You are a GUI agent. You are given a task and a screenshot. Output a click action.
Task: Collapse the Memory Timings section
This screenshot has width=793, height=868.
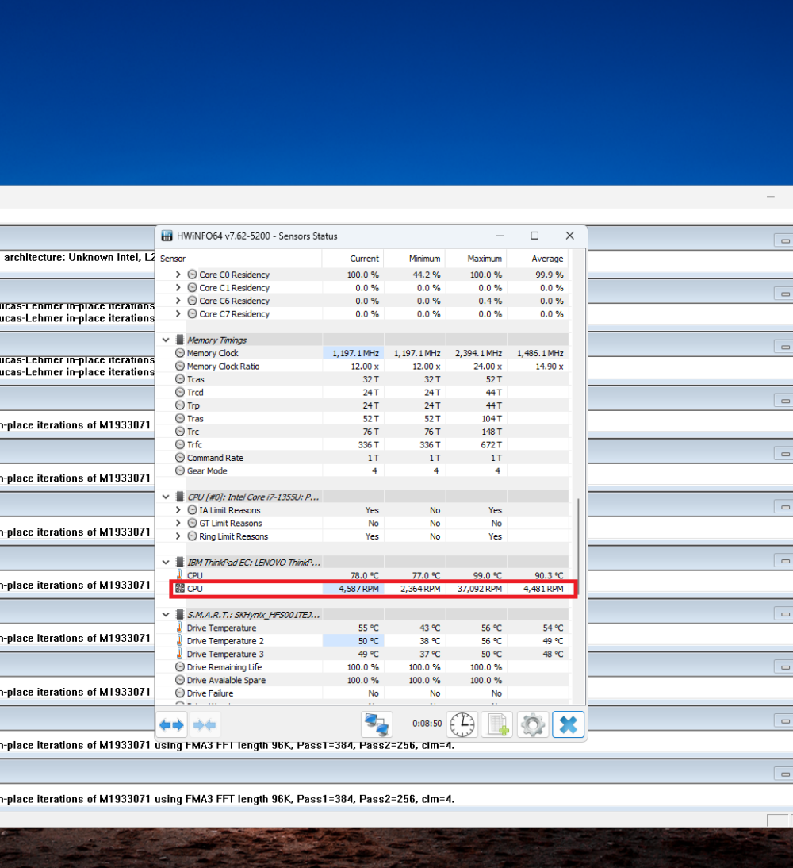[x=166, y=340]
